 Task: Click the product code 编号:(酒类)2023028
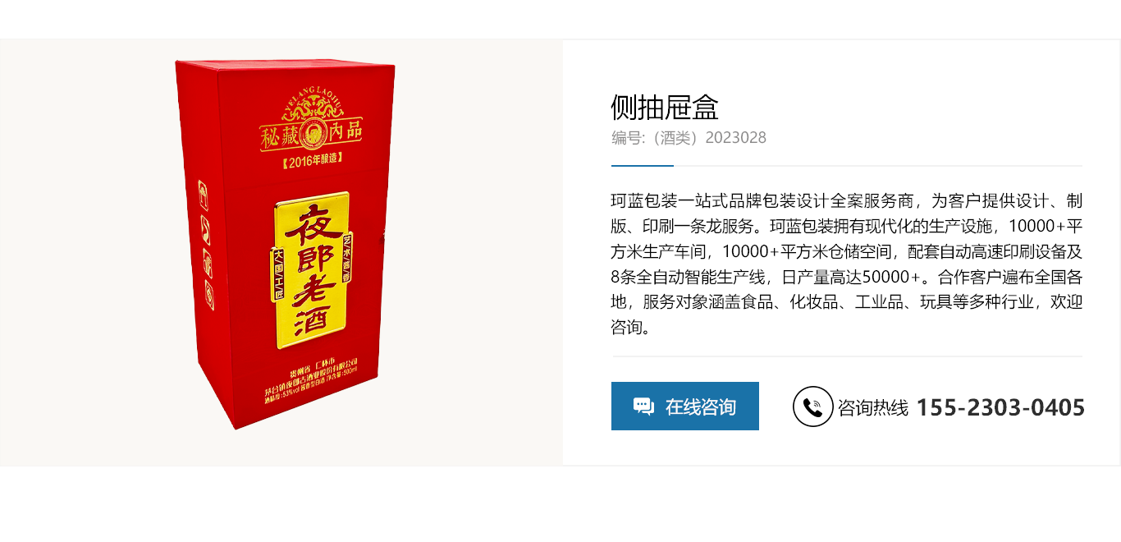pos(689,138)
